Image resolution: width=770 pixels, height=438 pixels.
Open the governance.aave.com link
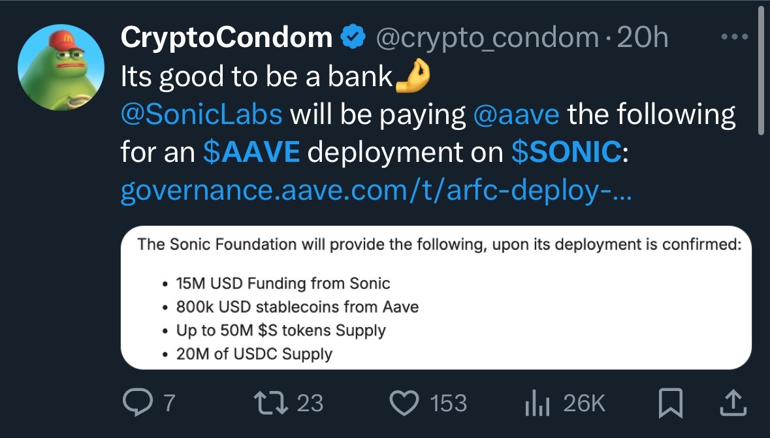coord(376,192)
